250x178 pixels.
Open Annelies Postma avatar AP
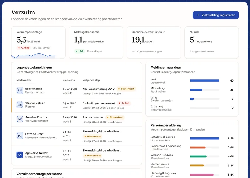click(20, 119)
